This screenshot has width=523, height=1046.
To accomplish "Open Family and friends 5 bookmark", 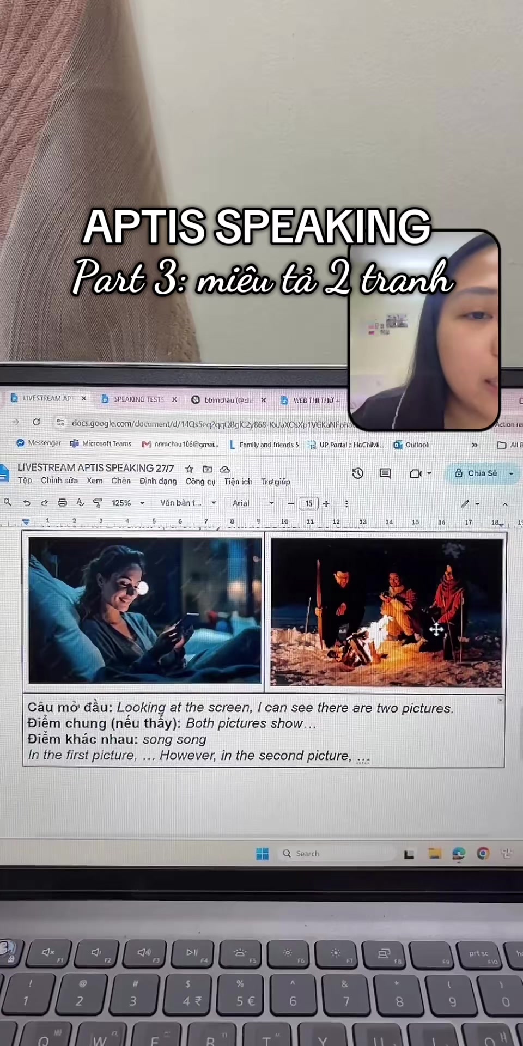I will pyautogui.click(x=264, y=445).
